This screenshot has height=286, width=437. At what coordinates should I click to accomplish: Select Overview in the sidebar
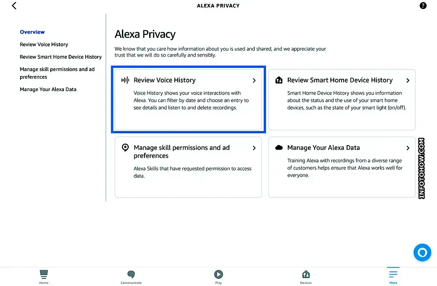pyautogui.click(x=32, y=32)
